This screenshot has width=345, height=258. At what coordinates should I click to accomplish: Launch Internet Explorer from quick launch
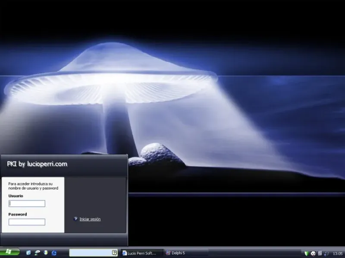point(54,253)
